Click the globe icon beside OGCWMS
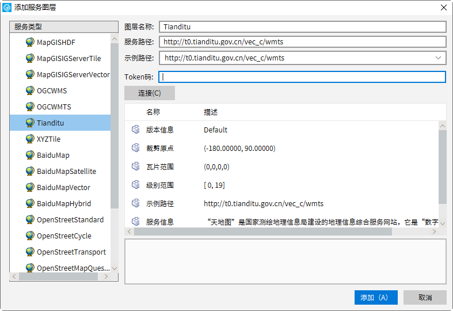453x311 pixels. [30, 90]
